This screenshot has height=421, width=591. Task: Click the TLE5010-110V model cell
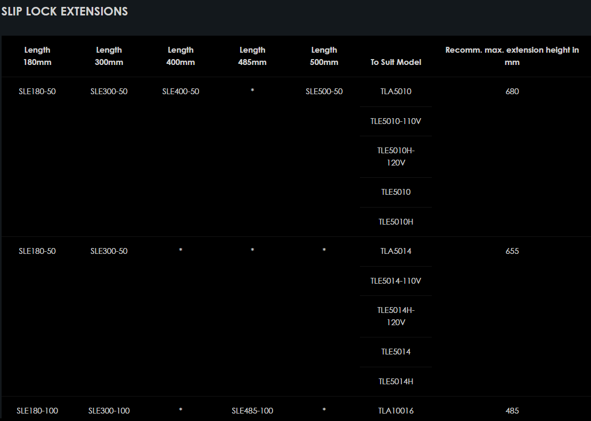tap(396, 121)
